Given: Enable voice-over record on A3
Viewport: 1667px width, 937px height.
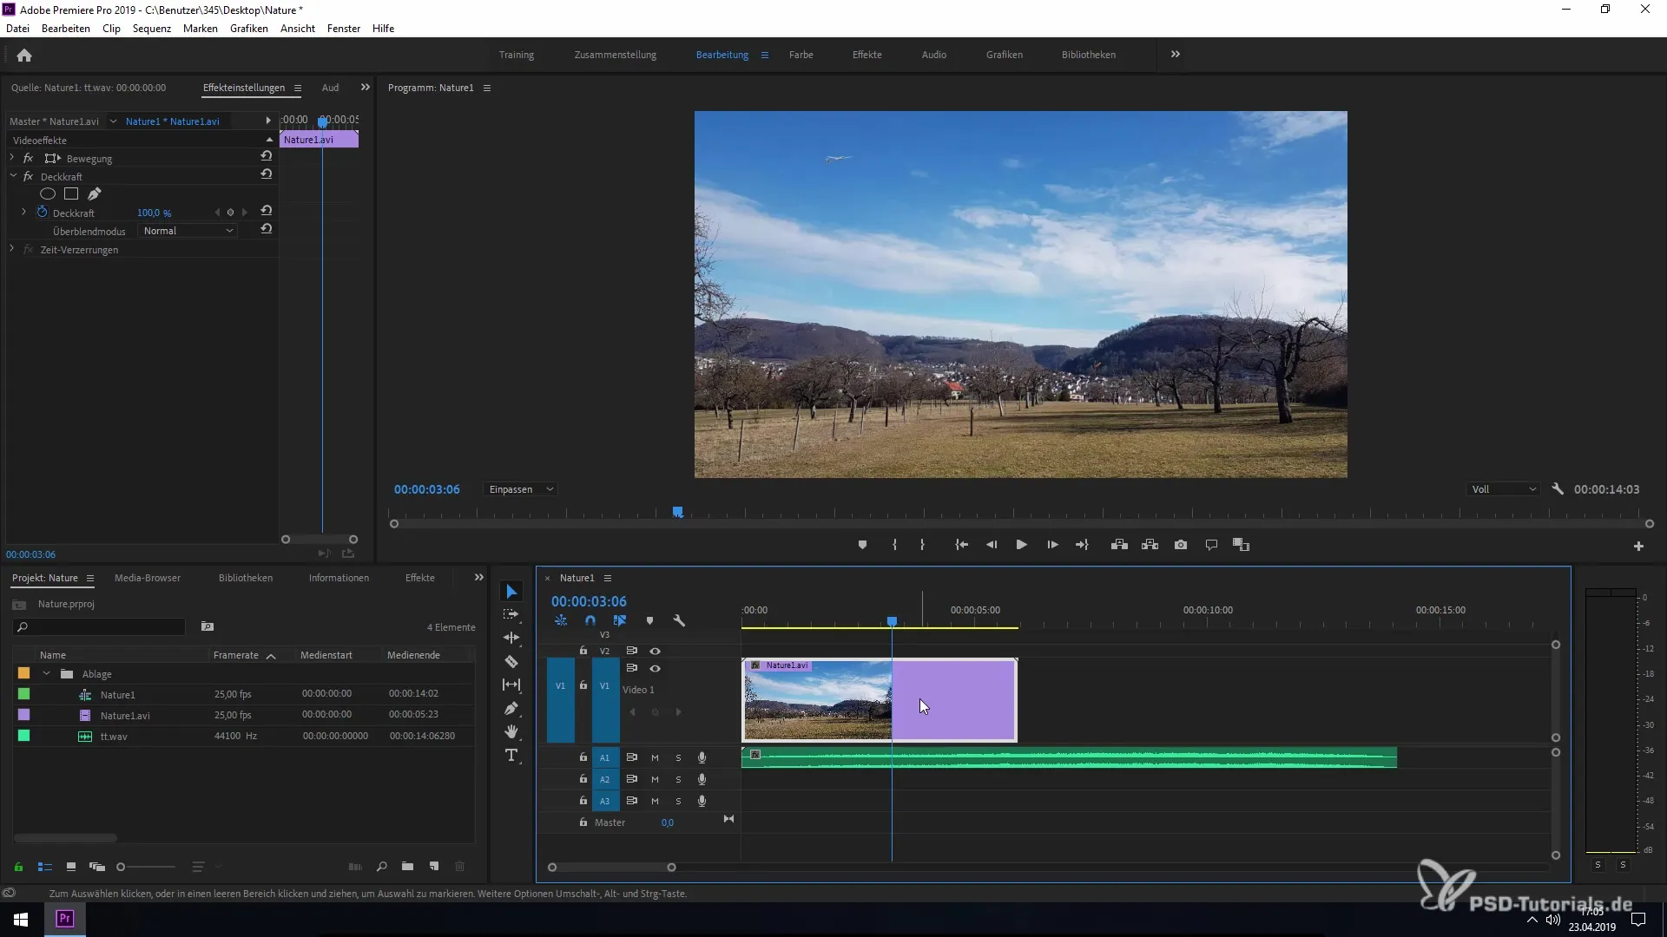Looking at the screenshot, I should [702, 802].
